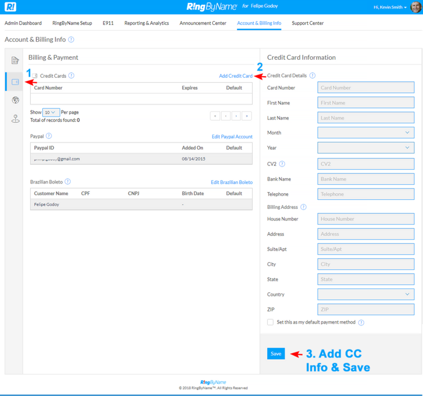Click the House Number input field

tap(366, 219)
